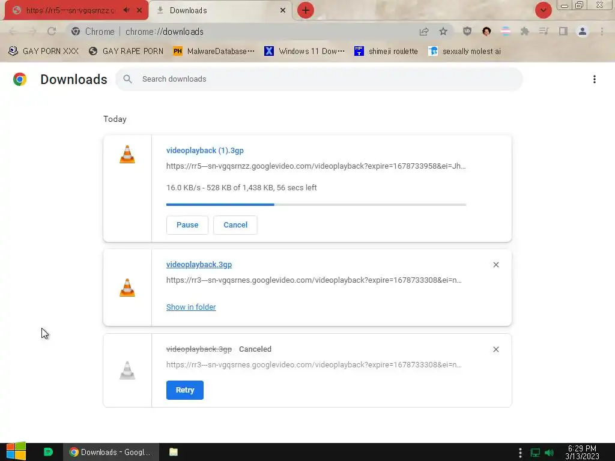Click the share page icon in address bar
This screenshot has width=615, height=461.
point(424,32)
